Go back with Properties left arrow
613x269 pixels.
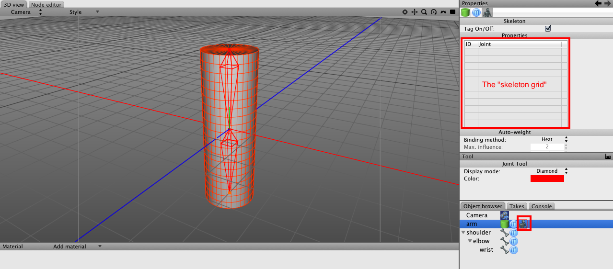(x=598, y=3)
